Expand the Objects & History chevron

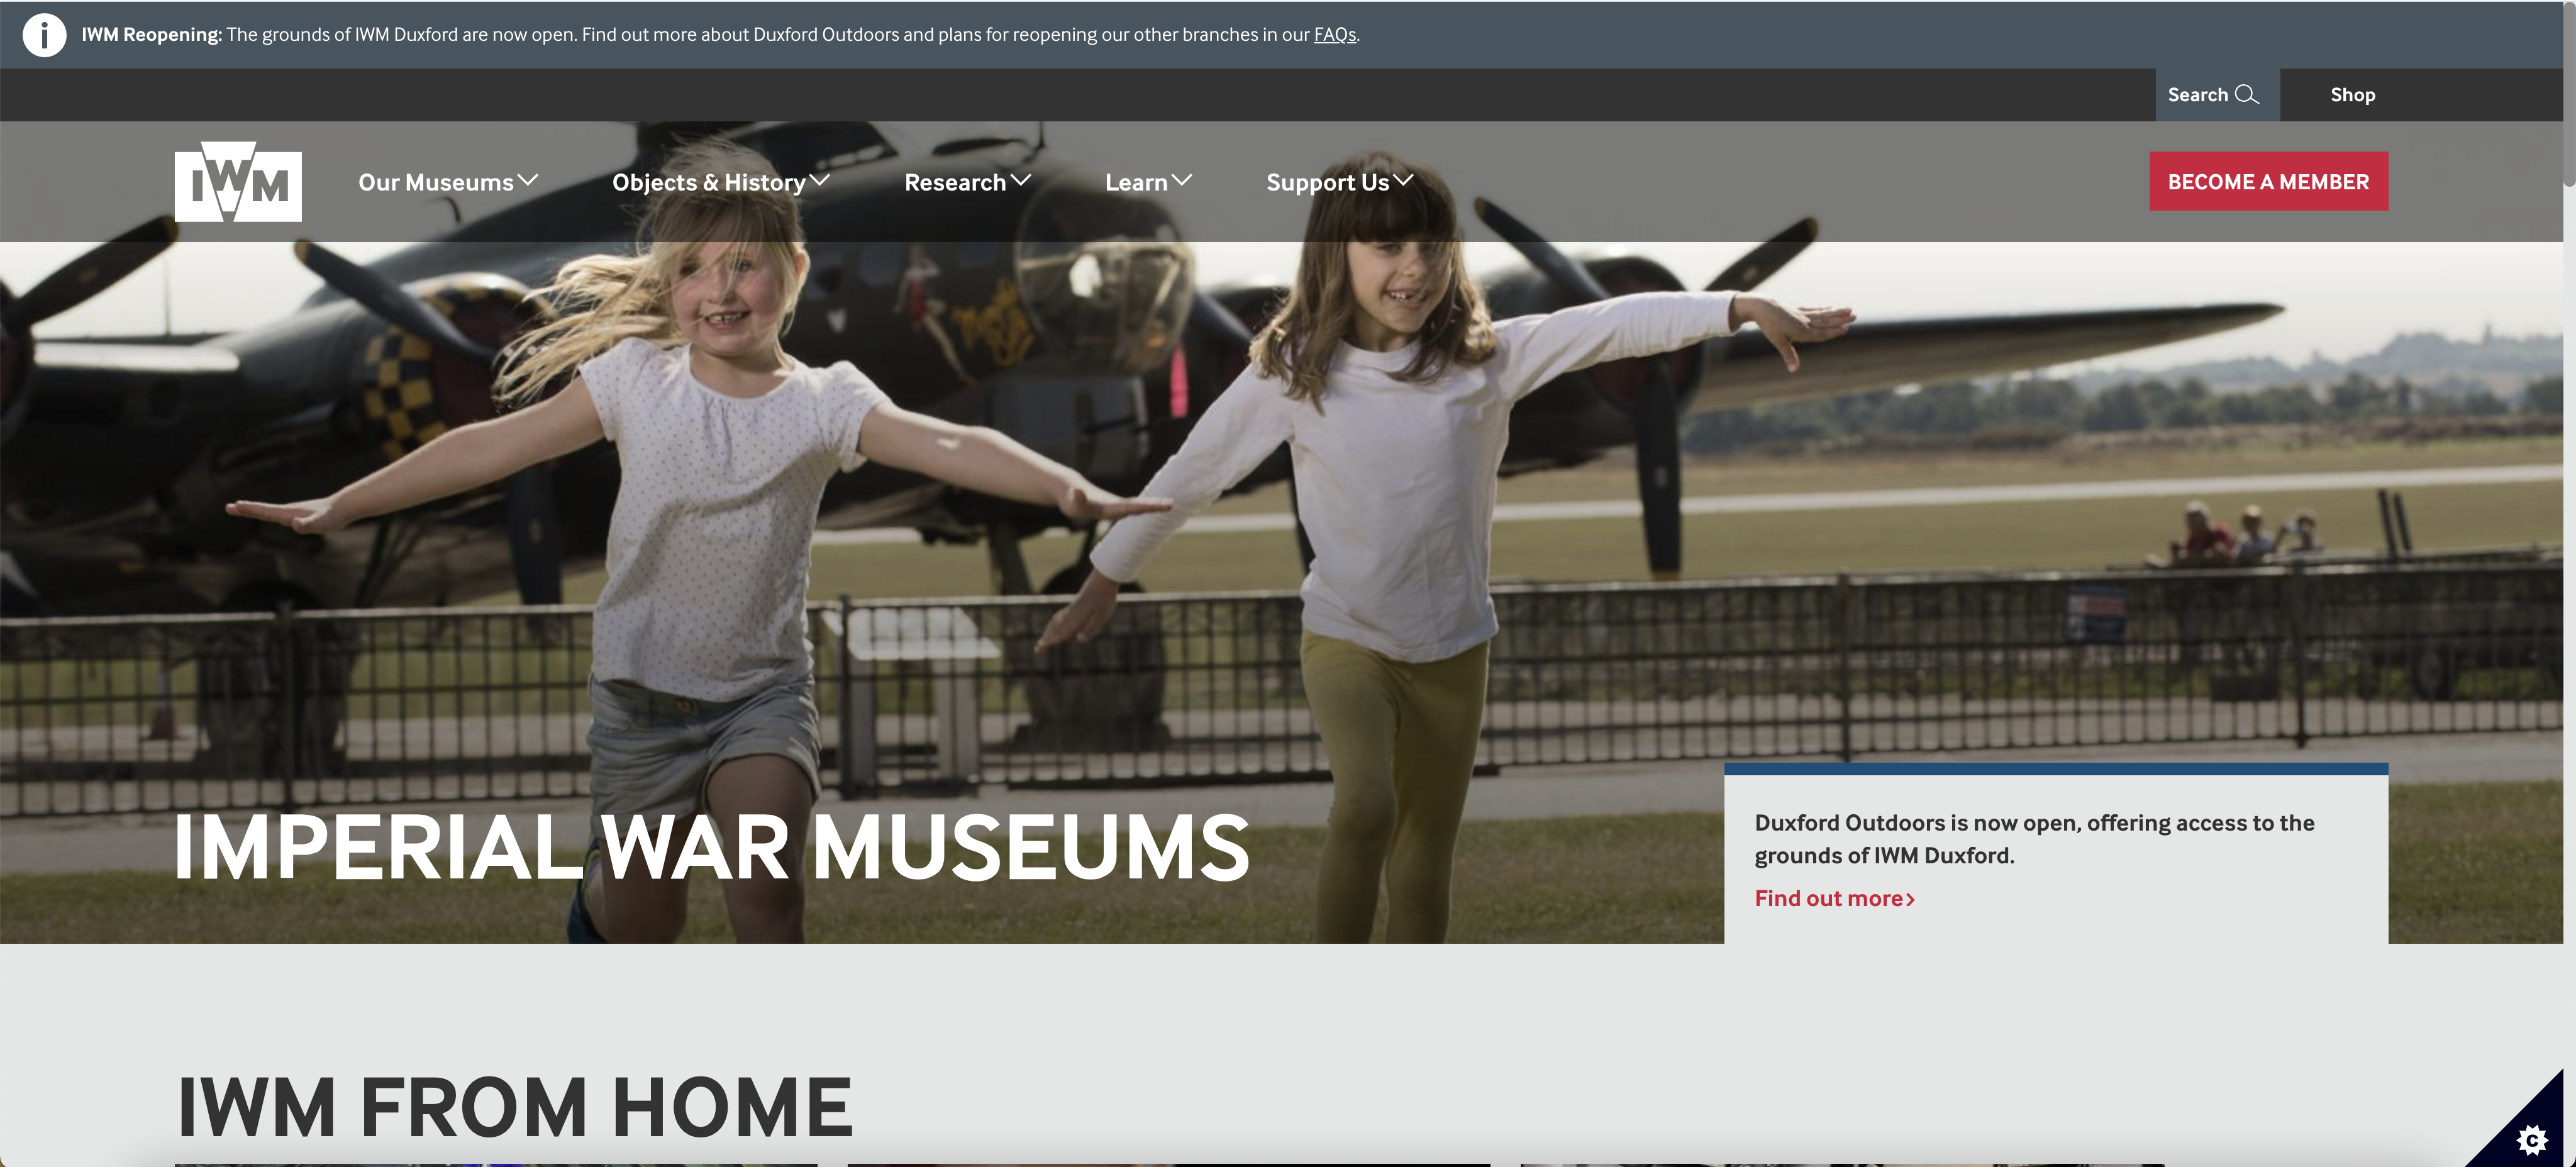tap(820, 180)
